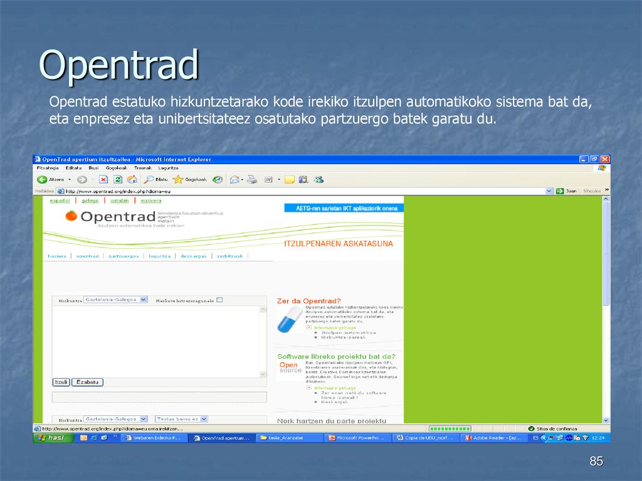This screenshot has height=481, width=642.
Task: Go to the home page icon
Action: tap(132, 179)
